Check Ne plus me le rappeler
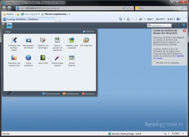The height and width of the screenshot is (137, 189). tap(154, 63)
